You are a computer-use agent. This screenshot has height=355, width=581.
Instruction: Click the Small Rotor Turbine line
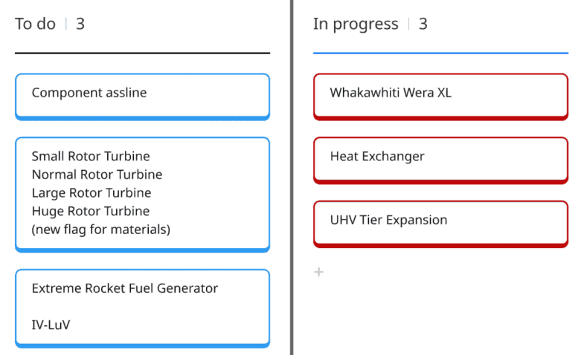click(91, 156)
